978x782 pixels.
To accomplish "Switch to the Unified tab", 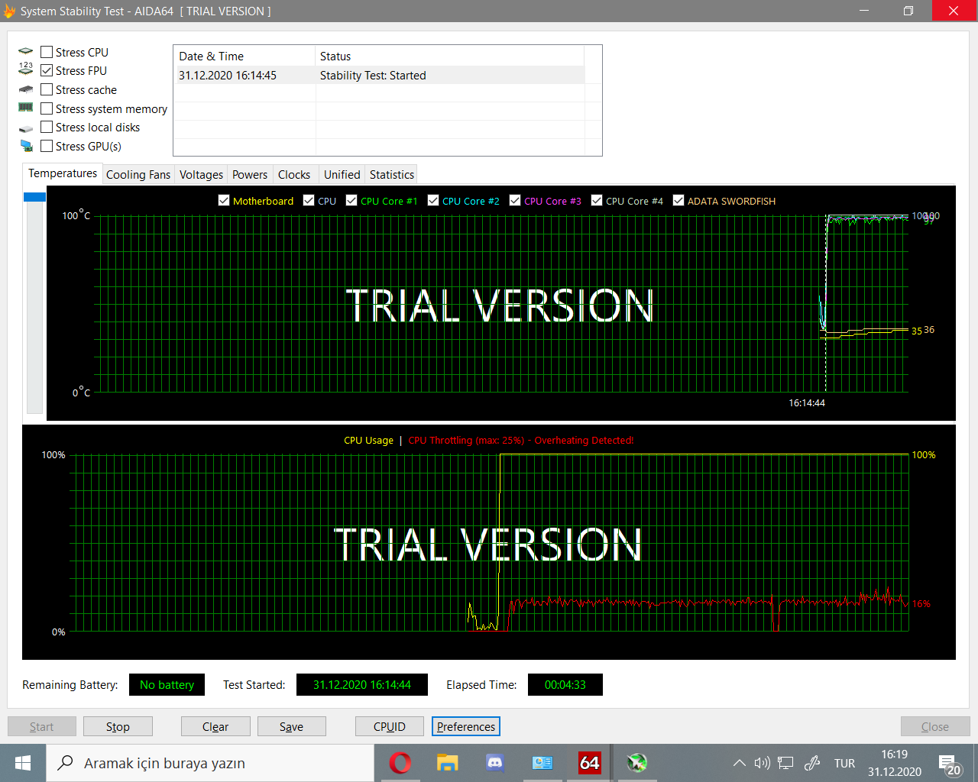I will tap(342, 174).
